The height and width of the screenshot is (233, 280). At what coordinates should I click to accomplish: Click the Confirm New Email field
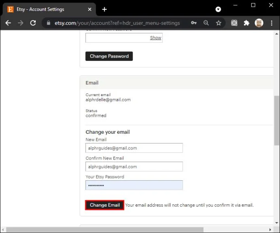click(x=134, y=167)
